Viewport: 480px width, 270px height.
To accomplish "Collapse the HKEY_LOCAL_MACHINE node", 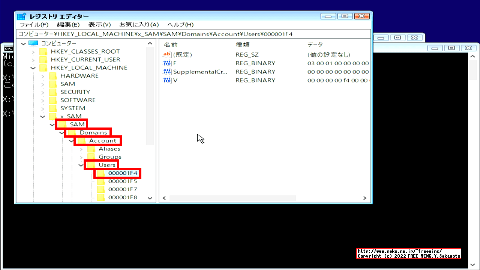I will pyautogui.click(x=33, y=67).
